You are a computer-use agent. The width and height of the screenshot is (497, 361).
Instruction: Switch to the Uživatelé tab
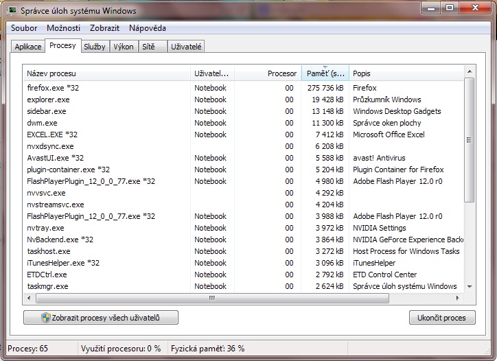click(x=187, y=47)
